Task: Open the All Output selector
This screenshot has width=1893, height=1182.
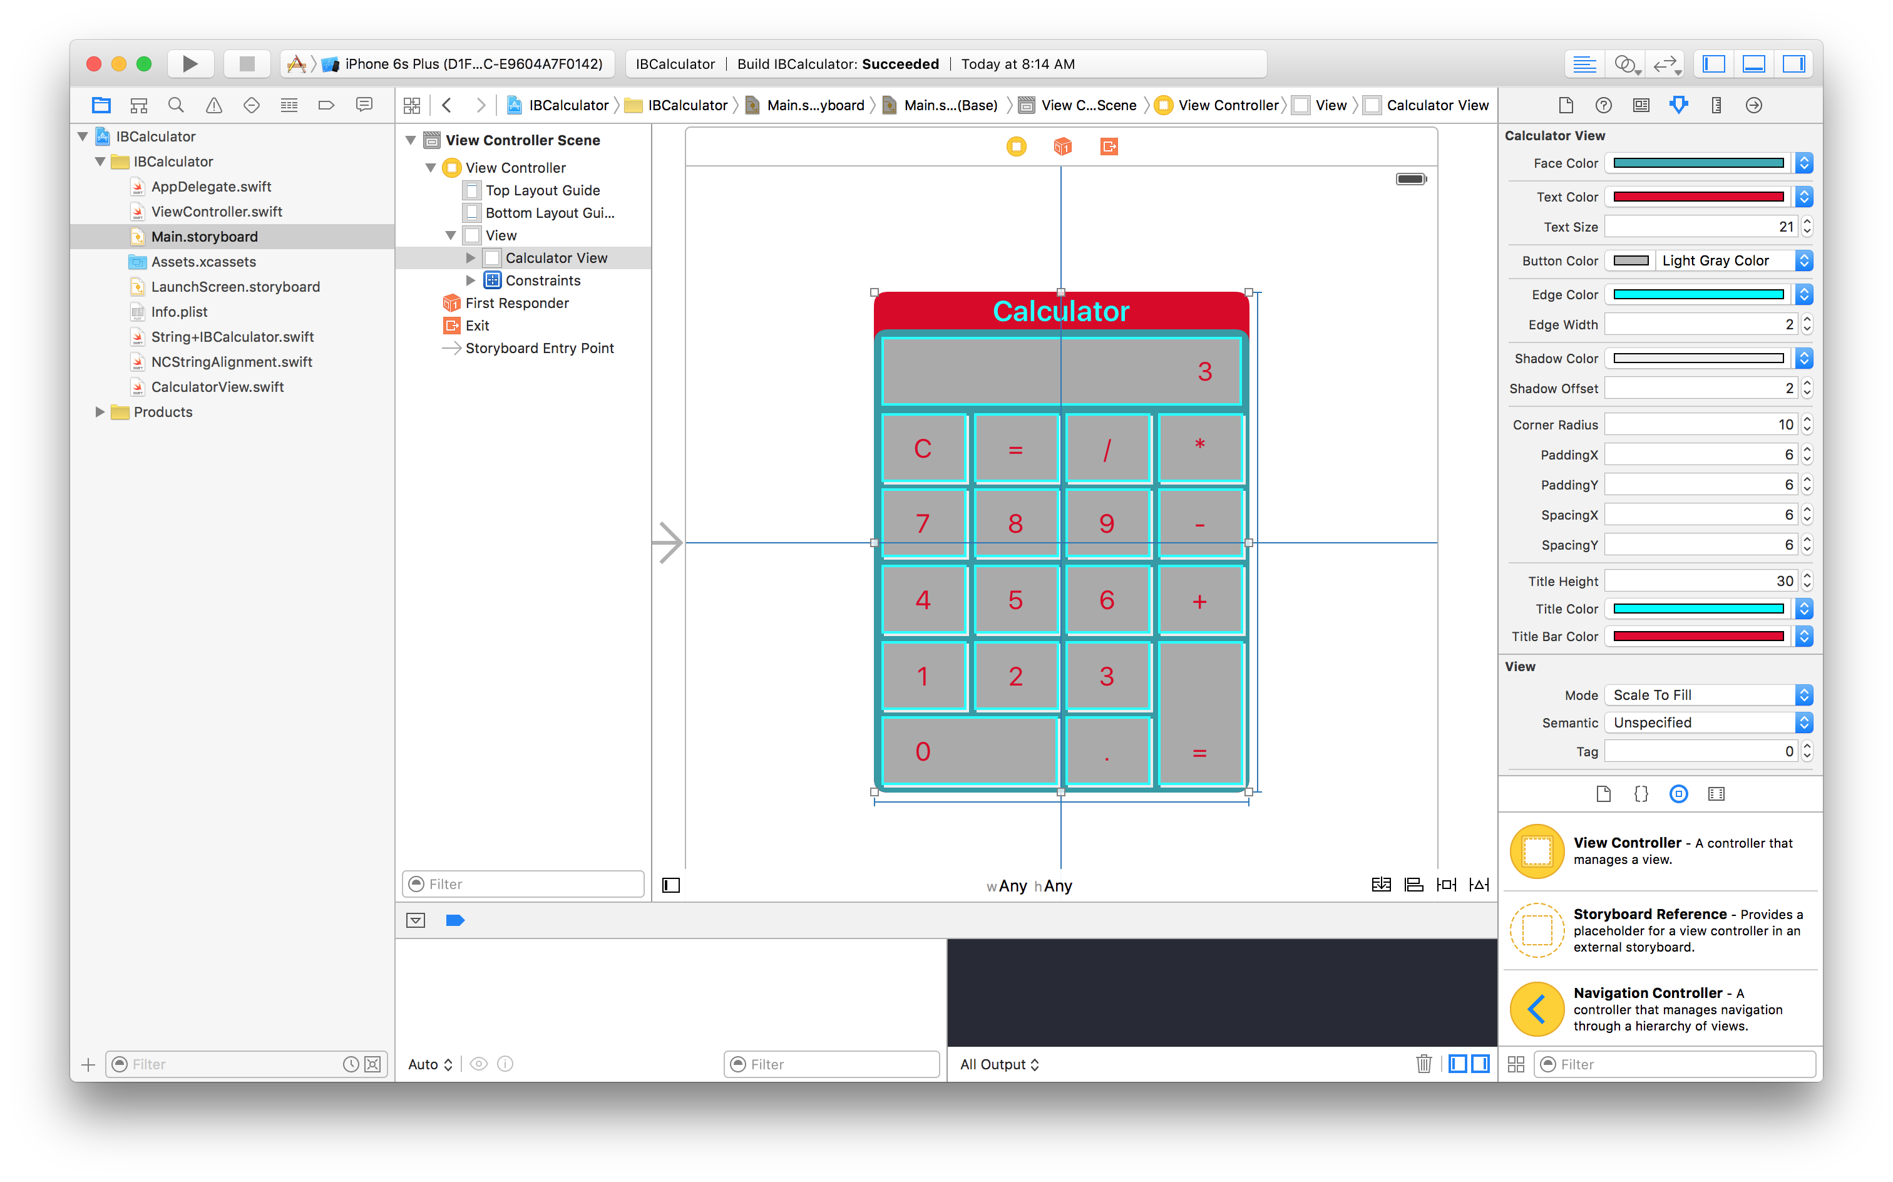Action: (x=999, y=1064)
